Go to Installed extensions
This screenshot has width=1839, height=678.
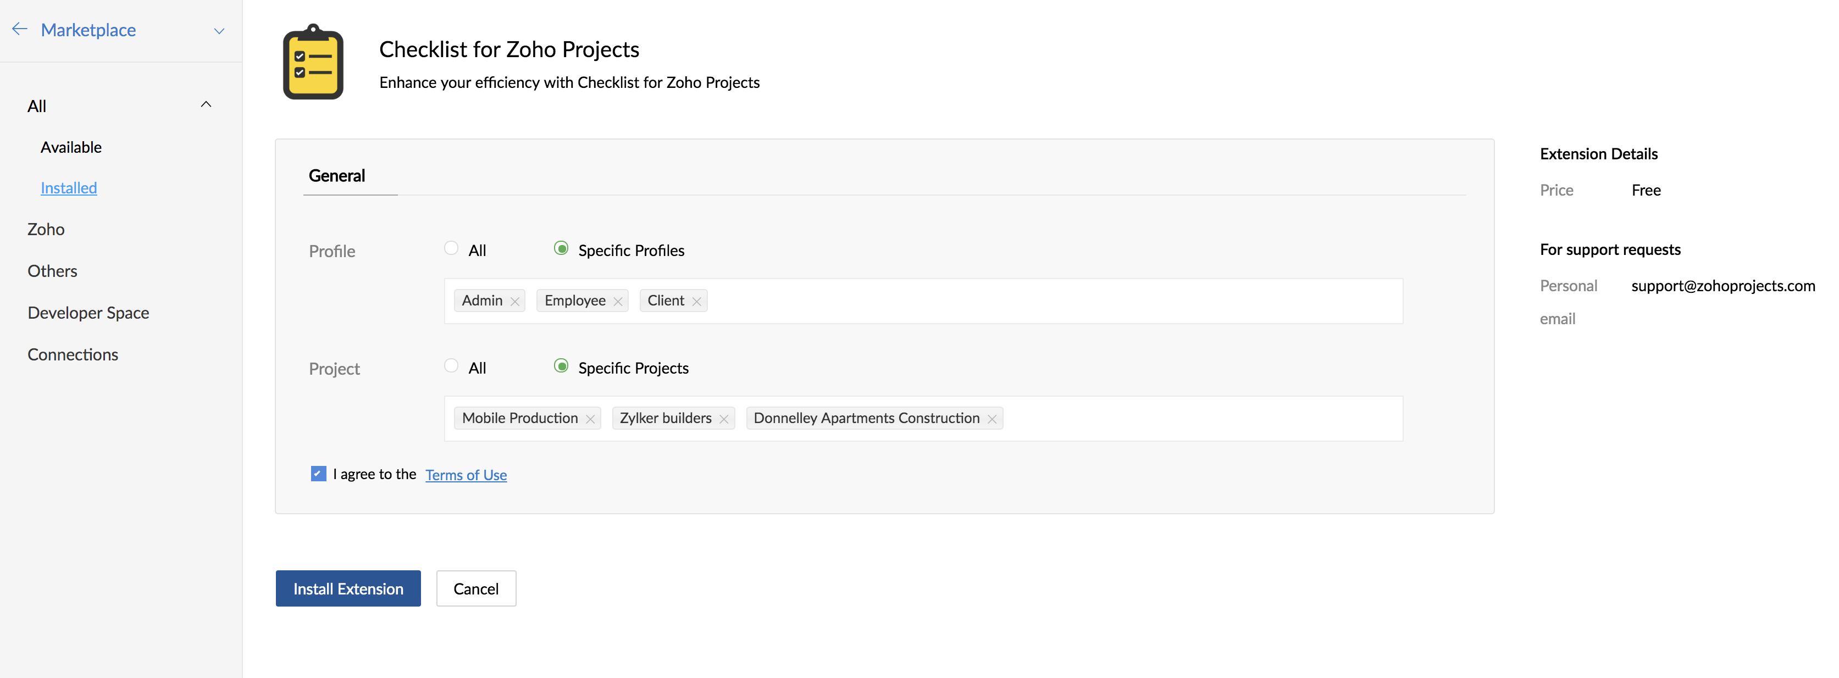pyautogui.click(x=69, y=188)
